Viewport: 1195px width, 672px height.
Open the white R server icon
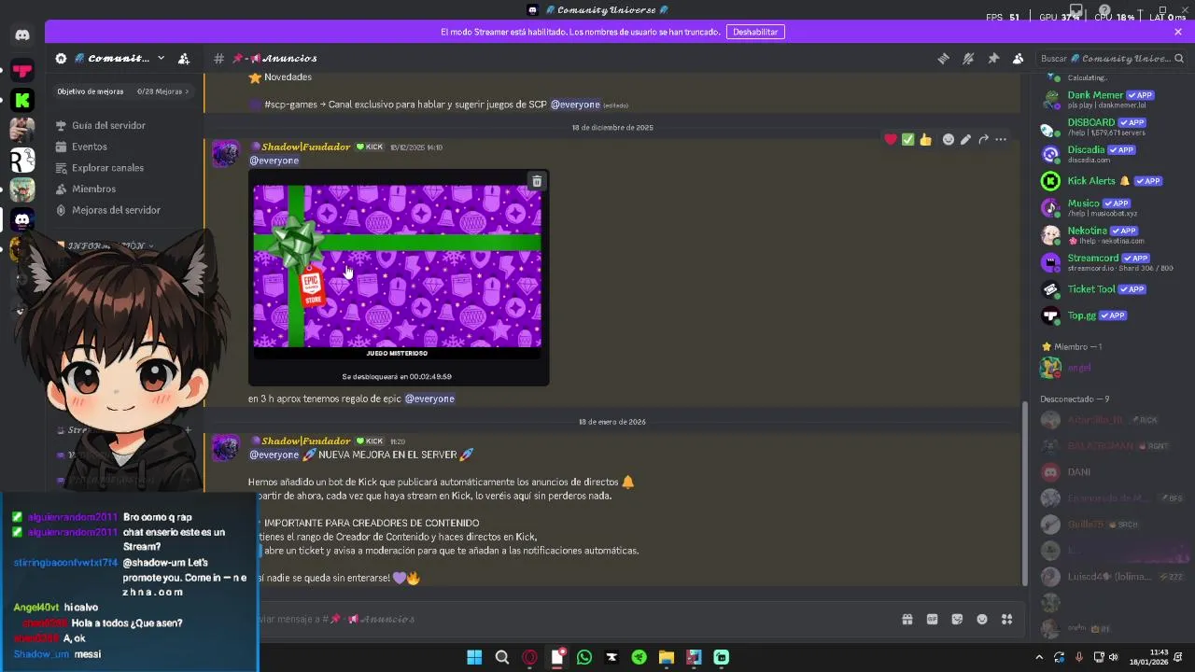(x=22, y=160)
